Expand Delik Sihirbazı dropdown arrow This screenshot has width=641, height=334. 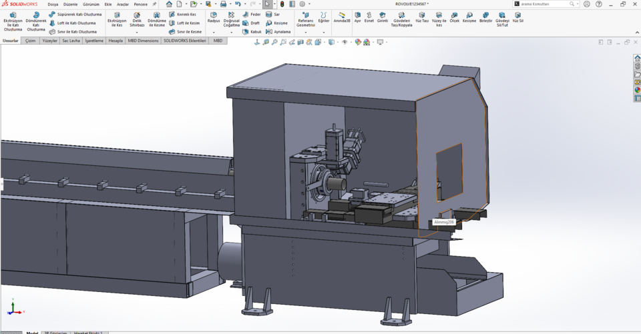(137, 33)
